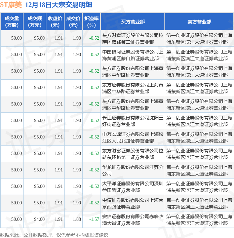
Task: Select the "折溢率(%)" column header
Action: click(91, 22)
